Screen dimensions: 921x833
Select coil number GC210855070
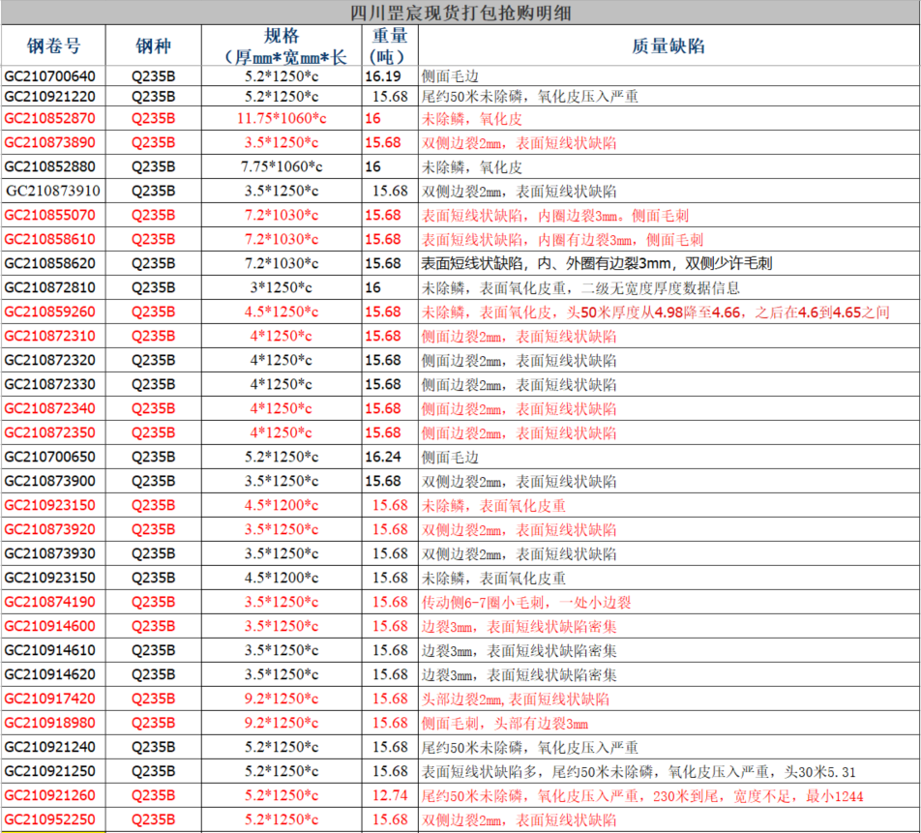point(50,215)
